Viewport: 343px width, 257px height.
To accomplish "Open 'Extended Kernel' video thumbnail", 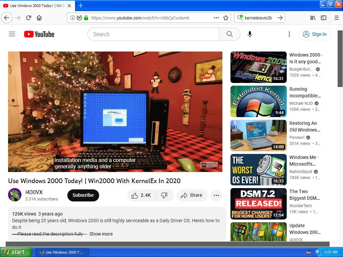I will tap(259, 101).
